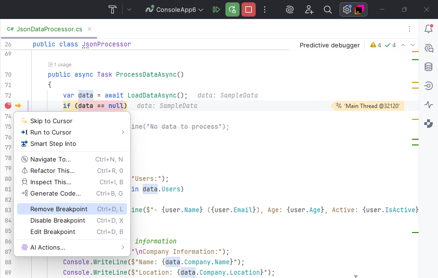Viewport: 438px width, 278px height.
Task: Disable Breakpoint from the context menu
Action: pos(57,220)
